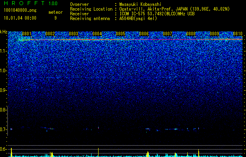Click the tall yellow power spike near 0804

point(99,152)
